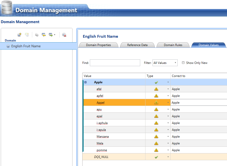This screenshot has height=166, width=227.
Task: Click the copy domain icon
Action: (x=37, y=35)
